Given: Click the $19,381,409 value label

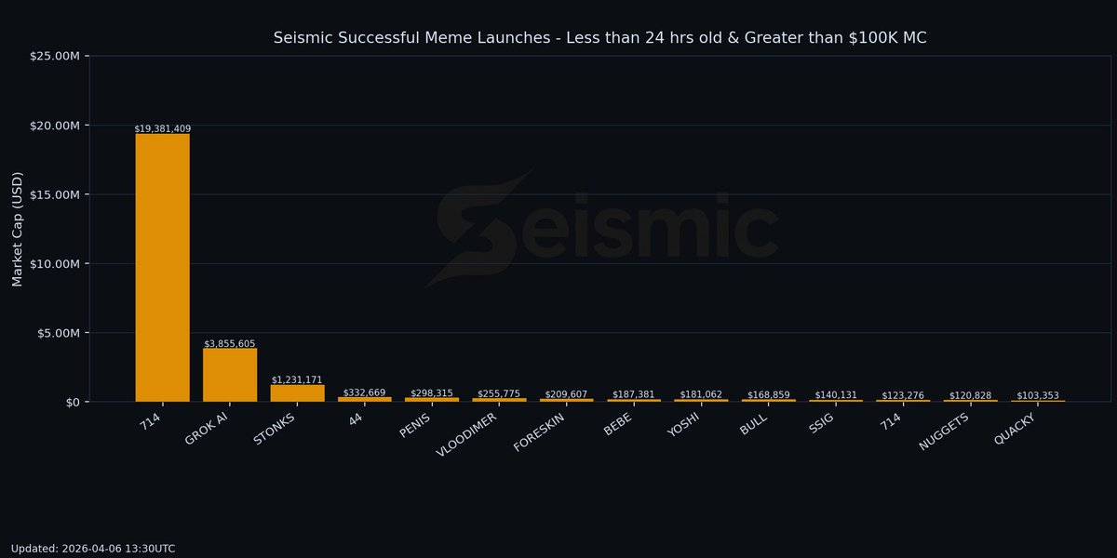Looking at the screenshot, I should 163,128.
